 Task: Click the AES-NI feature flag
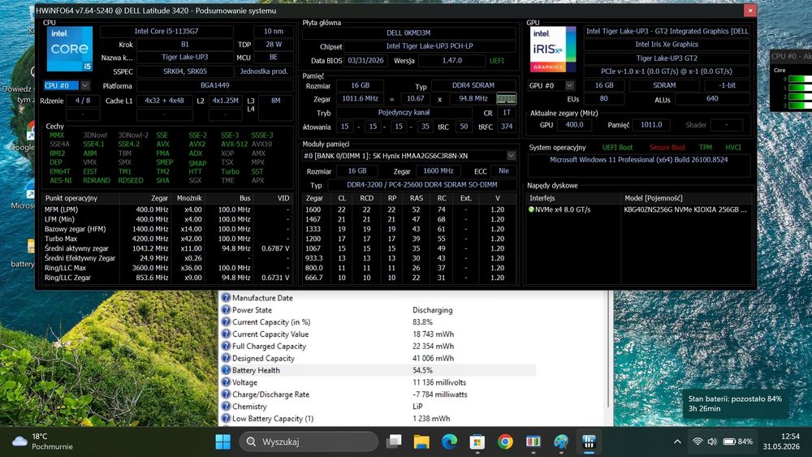(x=61, y=181)
